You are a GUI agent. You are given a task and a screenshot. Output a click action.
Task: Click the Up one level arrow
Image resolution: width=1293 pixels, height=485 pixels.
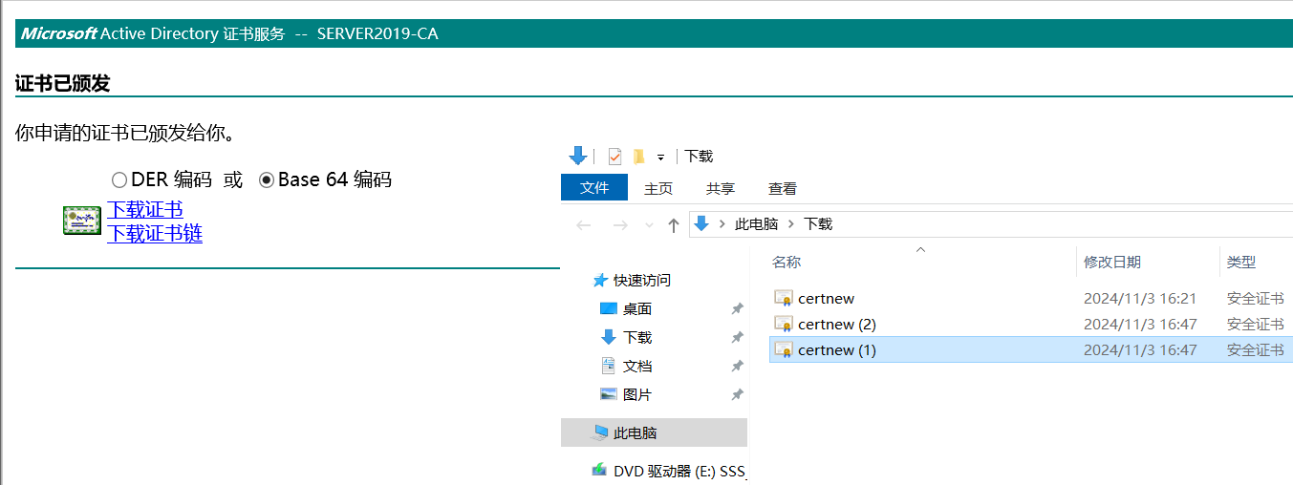pos(673,225)
